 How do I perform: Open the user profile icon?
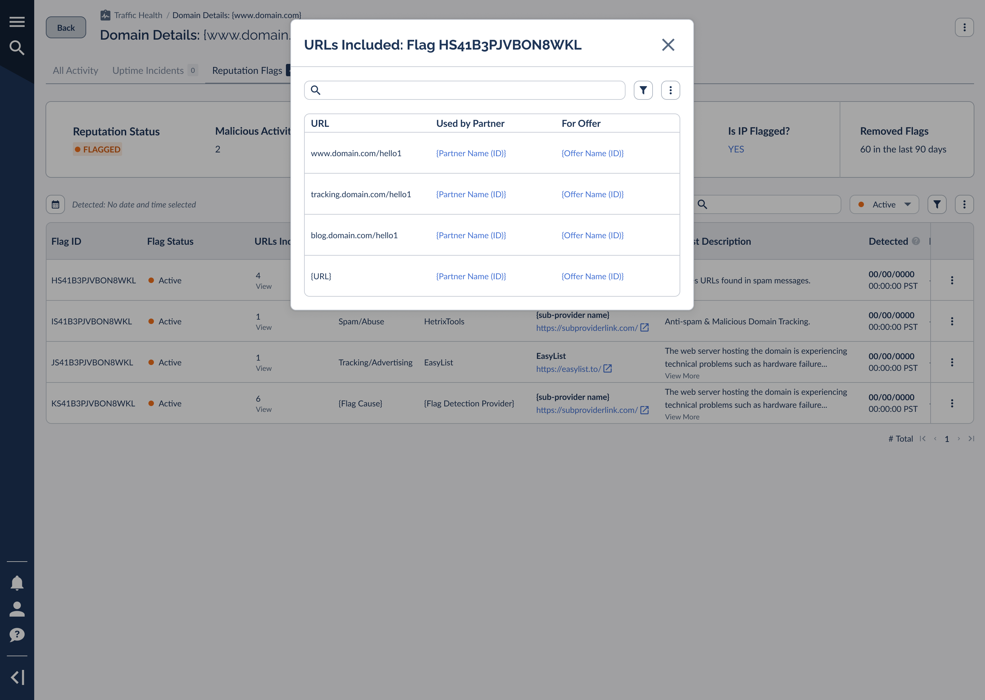(x=17, y=609)
